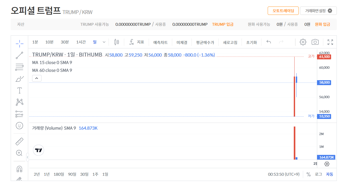The image size is (347, 189).
Task: Click the 거래량 (Volume) SMA 9 legend
Action: pyautogui.click(x=54, y=128)
